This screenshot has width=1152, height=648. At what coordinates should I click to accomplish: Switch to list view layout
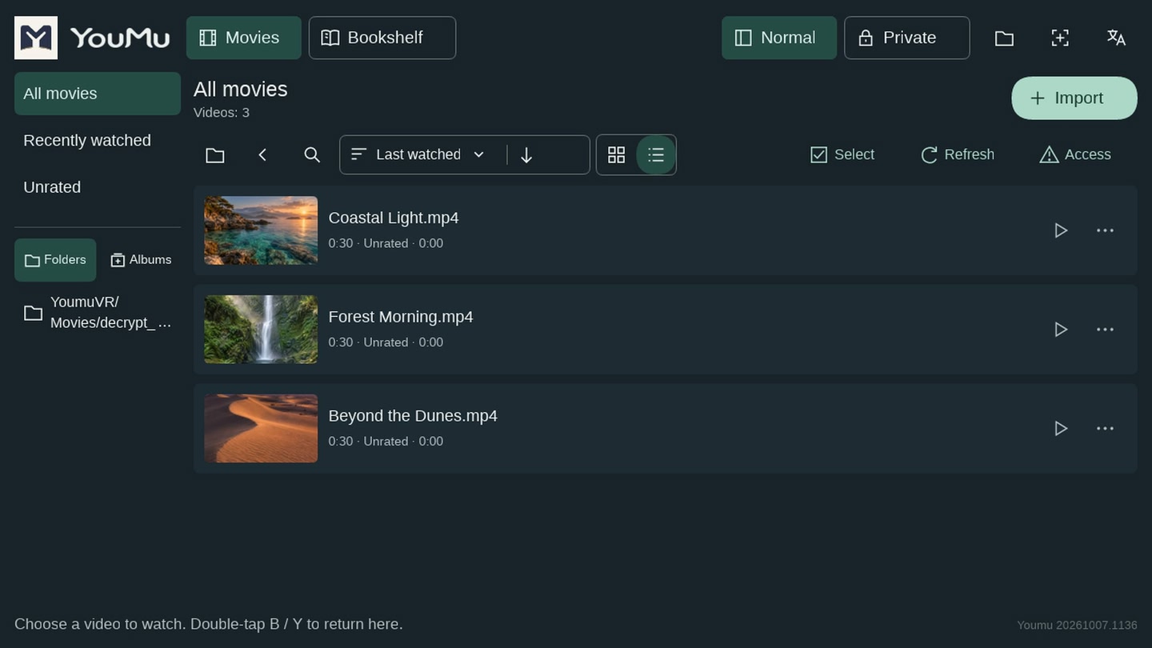coord(656,154)
